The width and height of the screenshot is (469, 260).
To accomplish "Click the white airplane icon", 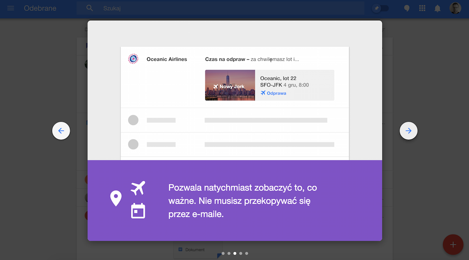I will (138, 188).
